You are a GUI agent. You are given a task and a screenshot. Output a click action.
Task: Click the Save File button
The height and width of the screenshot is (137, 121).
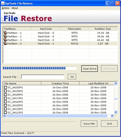pos(89,124)
